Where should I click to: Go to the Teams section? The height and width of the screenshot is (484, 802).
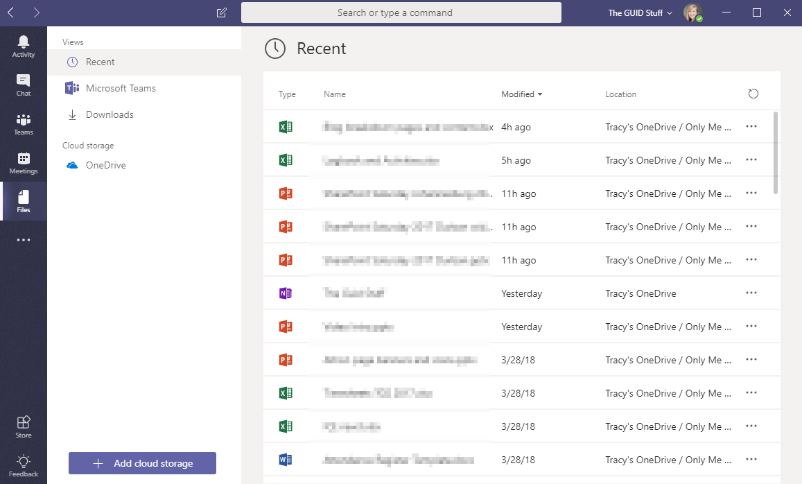(24, 123)
